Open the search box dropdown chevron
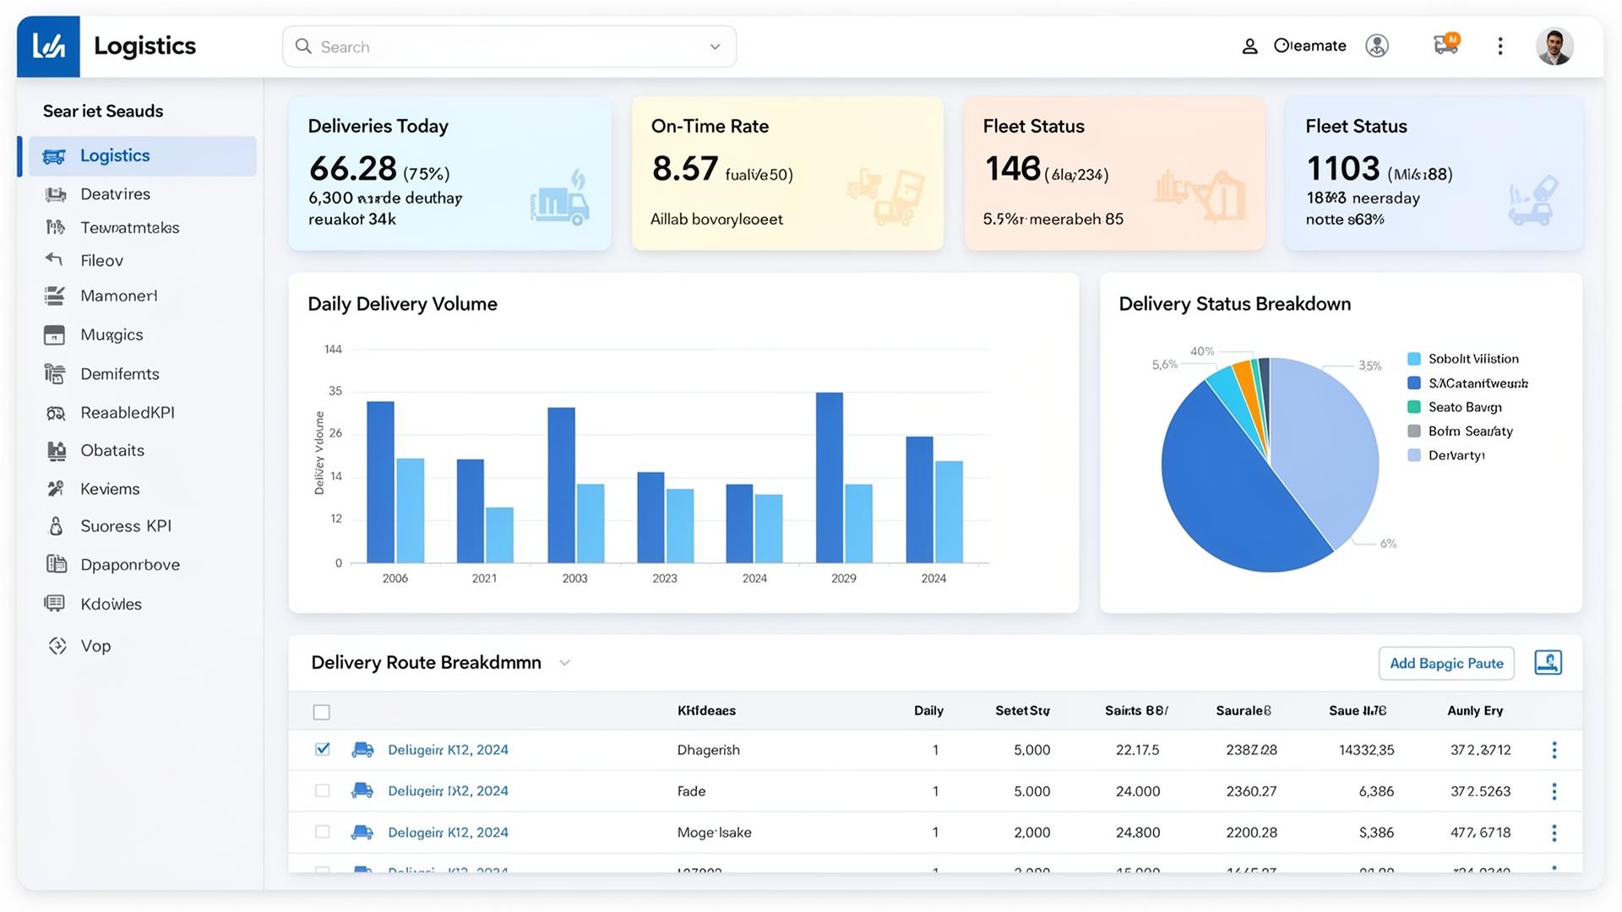Screen dimensions: 1622x912 click(x=715, y=47)
